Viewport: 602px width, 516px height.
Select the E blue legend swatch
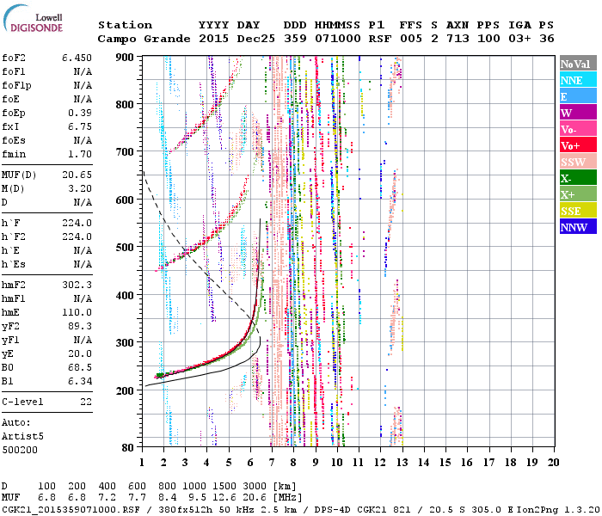(578, 96)
